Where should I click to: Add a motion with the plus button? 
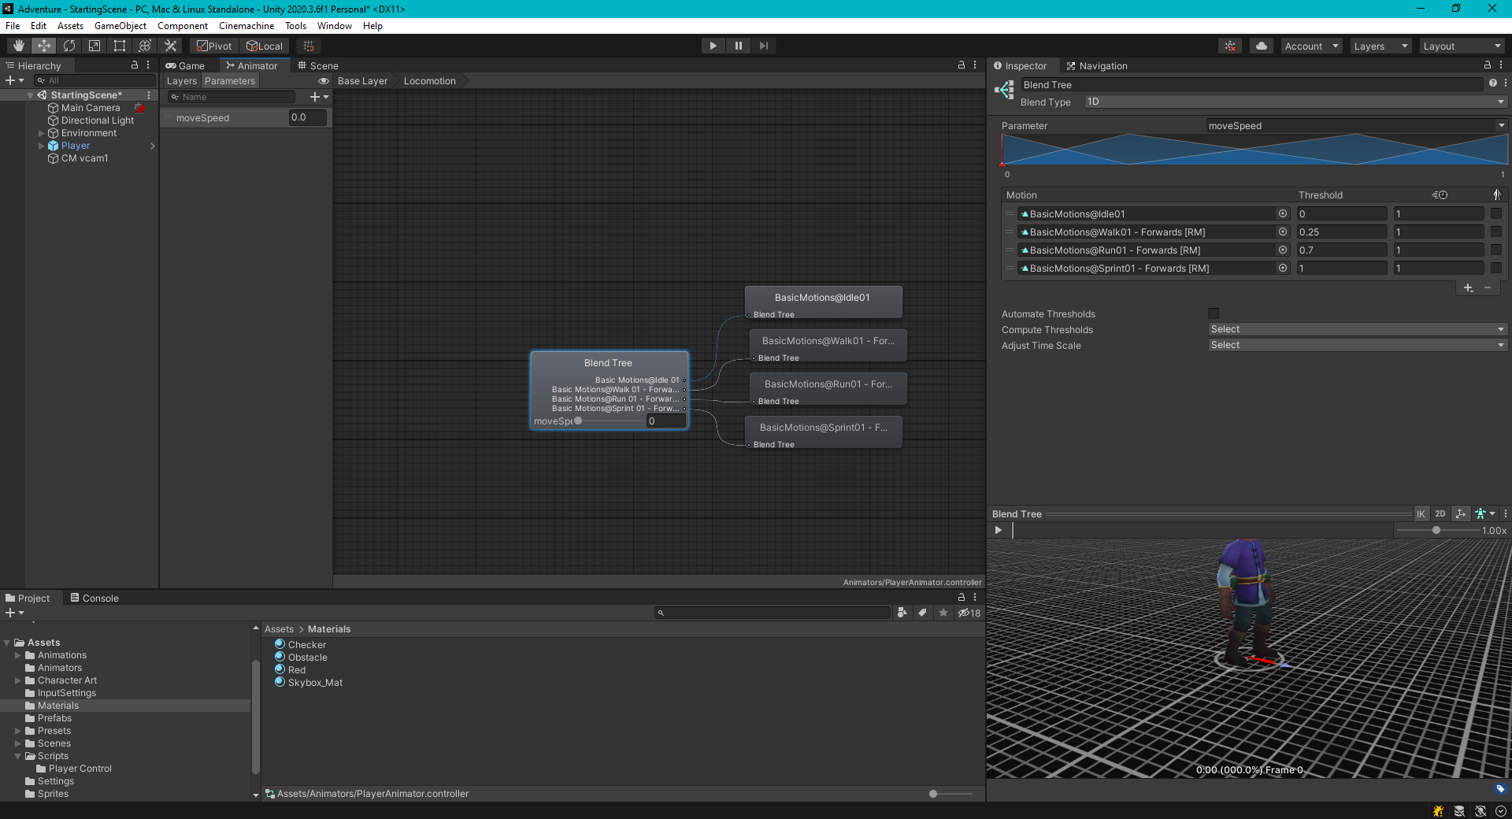click(x=1468, y=288)
